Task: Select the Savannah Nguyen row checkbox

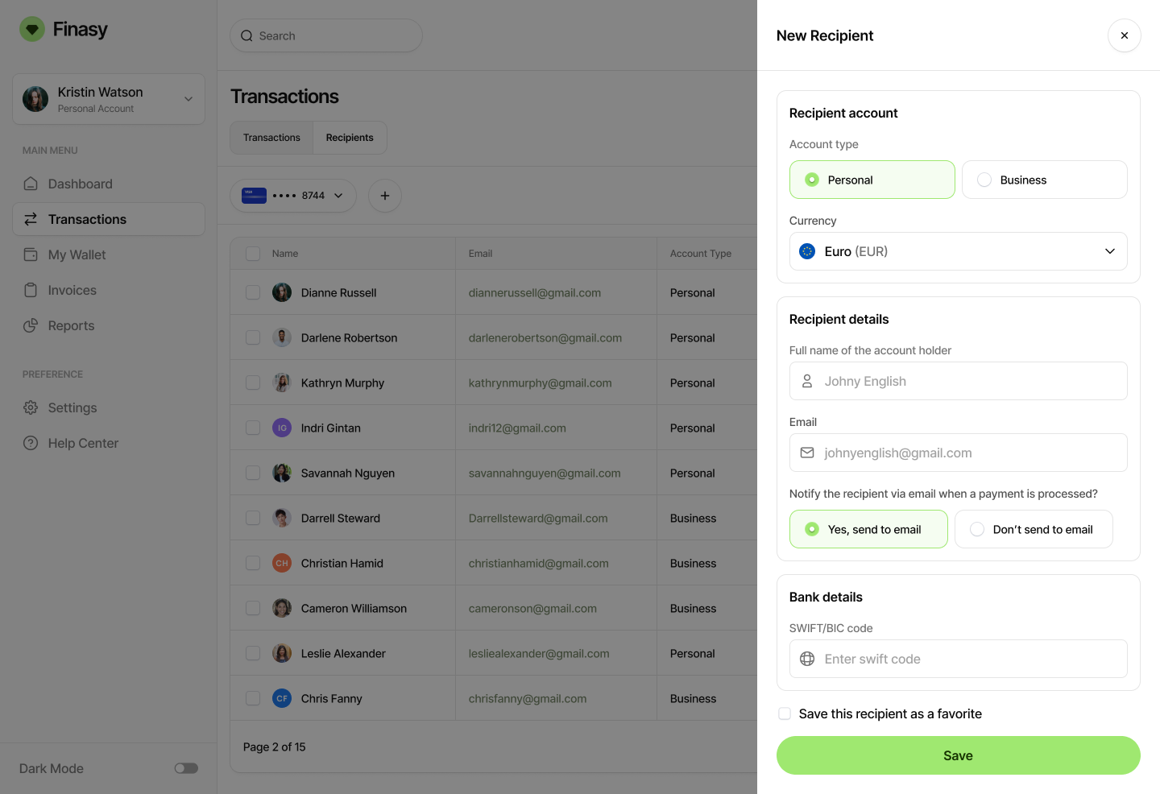Action: coord(253,473)
